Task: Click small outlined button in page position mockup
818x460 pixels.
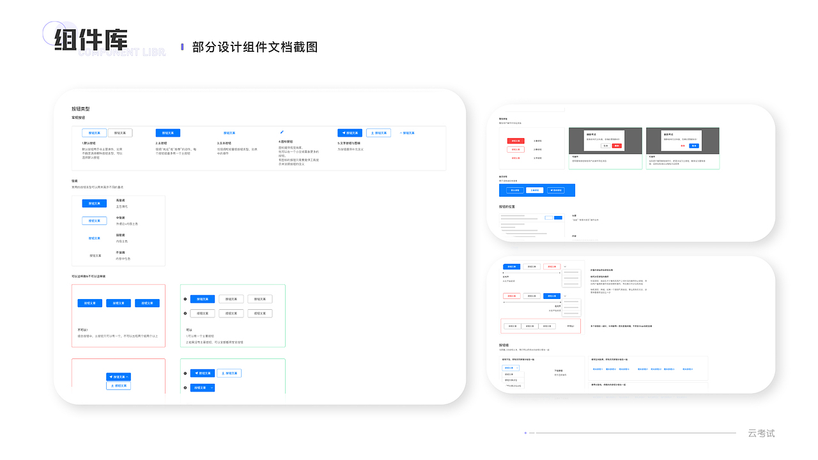Action: pos(549,218)
